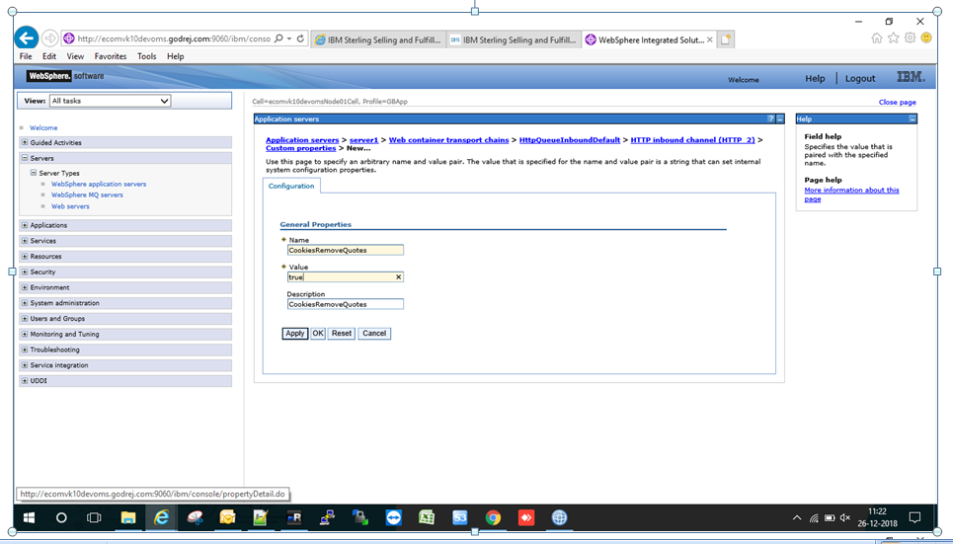Click the muted volume tray icon

[x=844, y=518]
